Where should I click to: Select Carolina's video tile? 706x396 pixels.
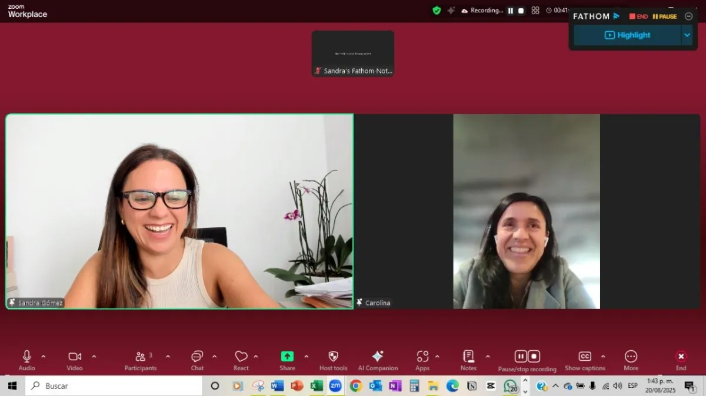[x=527, y=212]
